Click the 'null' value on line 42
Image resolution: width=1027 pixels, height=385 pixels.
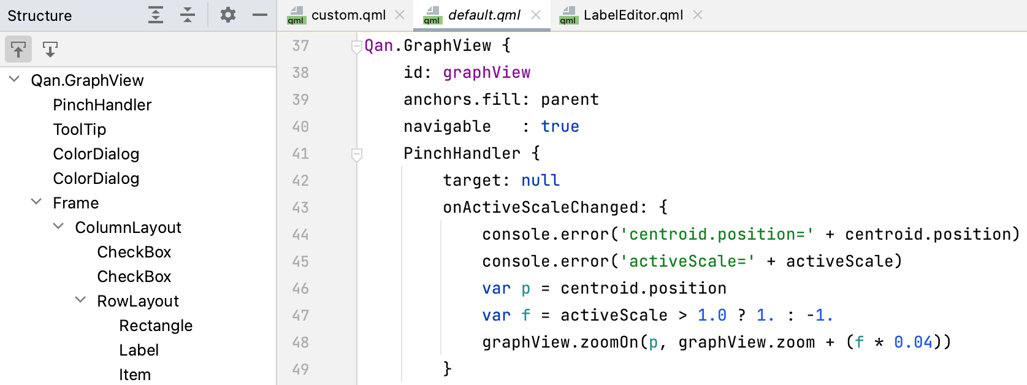pyautogui.click(x=540, y=180)
